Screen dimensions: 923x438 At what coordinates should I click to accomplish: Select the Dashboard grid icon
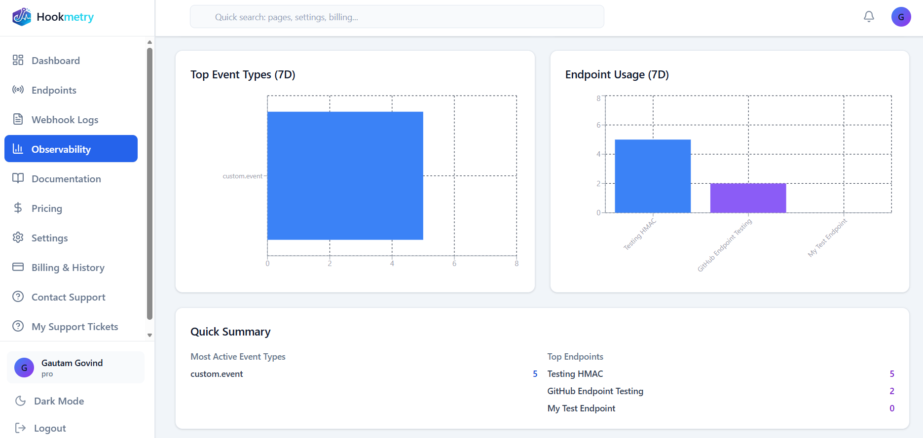[x=18, y=60]
